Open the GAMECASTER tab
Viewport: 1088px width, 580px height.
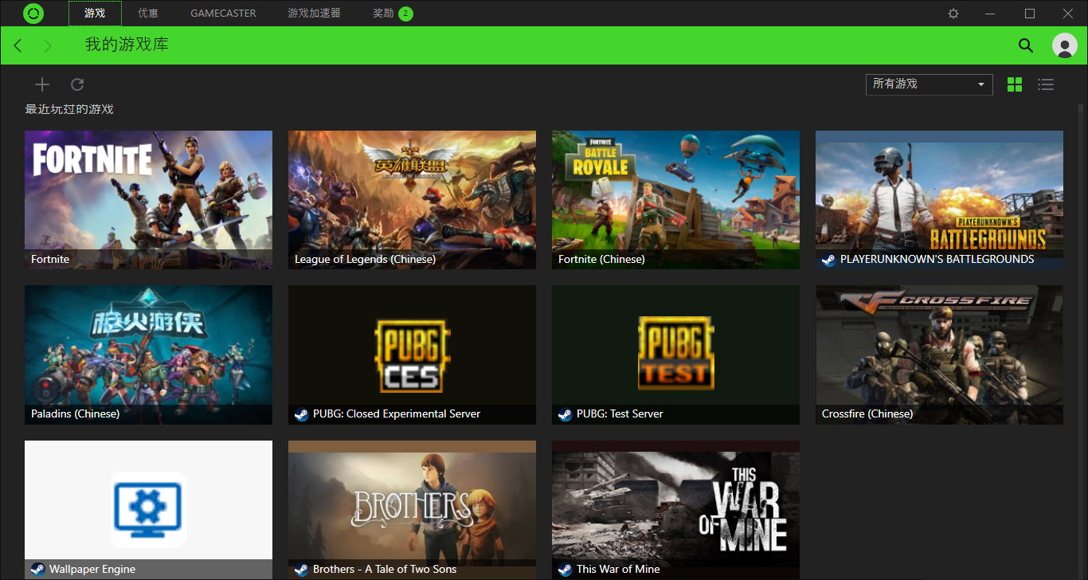click(x=224, y=14)
